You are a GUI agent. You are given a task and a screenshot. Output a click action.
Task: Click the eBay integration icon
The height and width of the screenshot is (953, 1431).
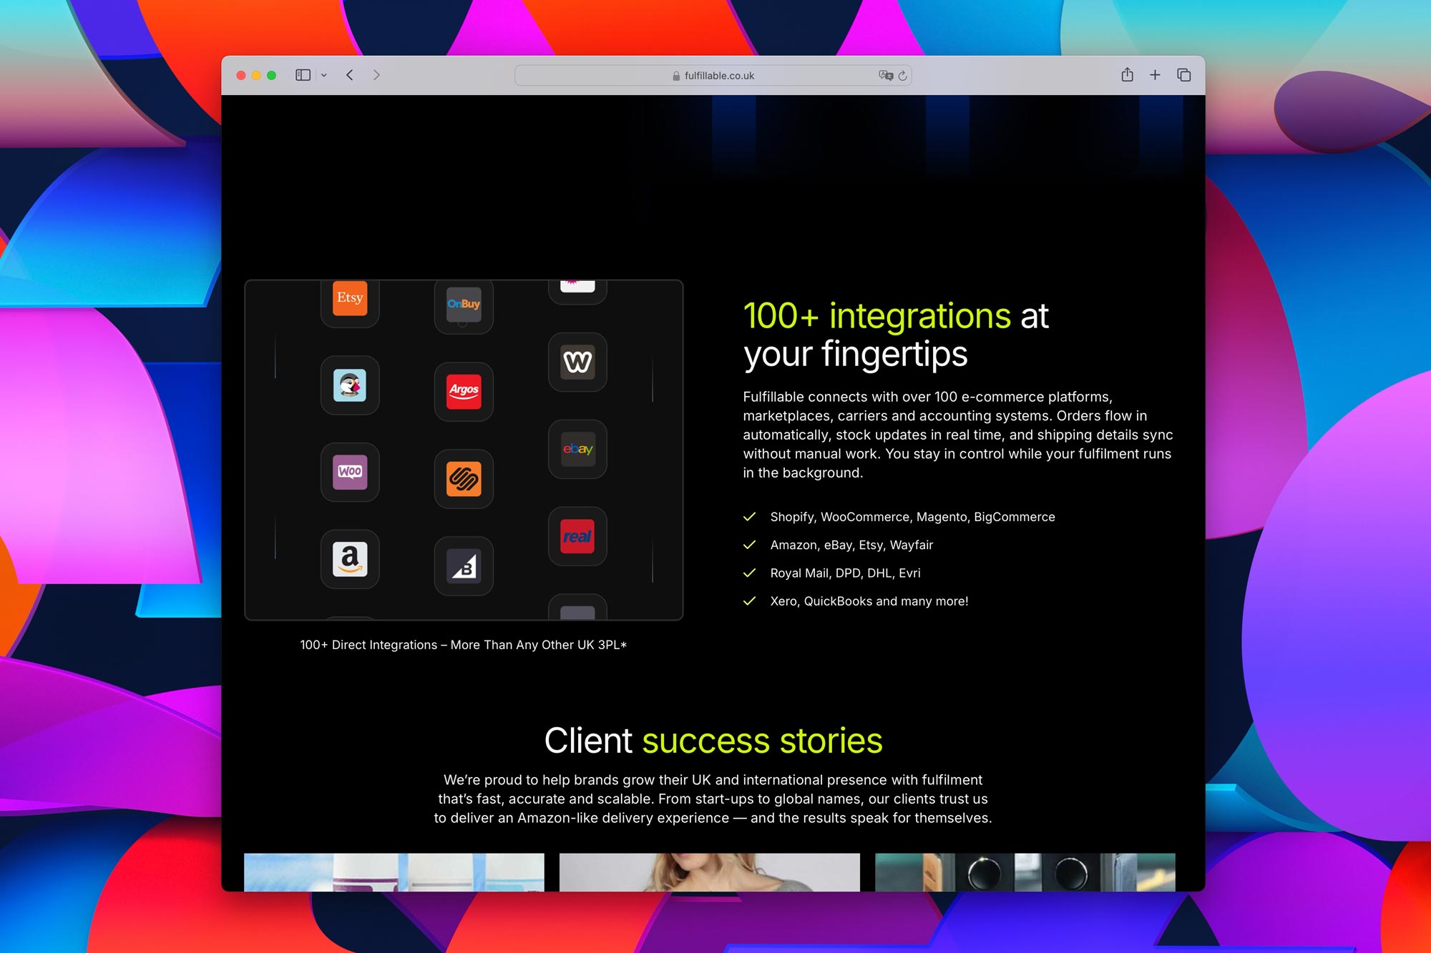click(x=577, y=449)
